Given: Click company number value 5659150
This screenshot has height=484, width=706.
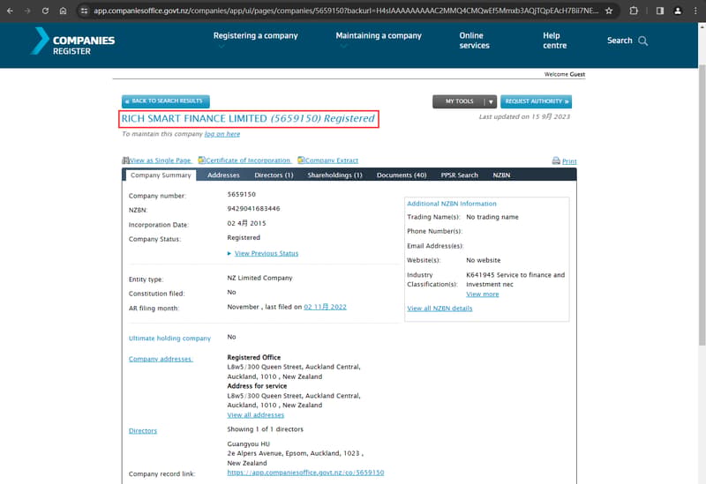Looking at the screenshot, I should coord(241,194).
